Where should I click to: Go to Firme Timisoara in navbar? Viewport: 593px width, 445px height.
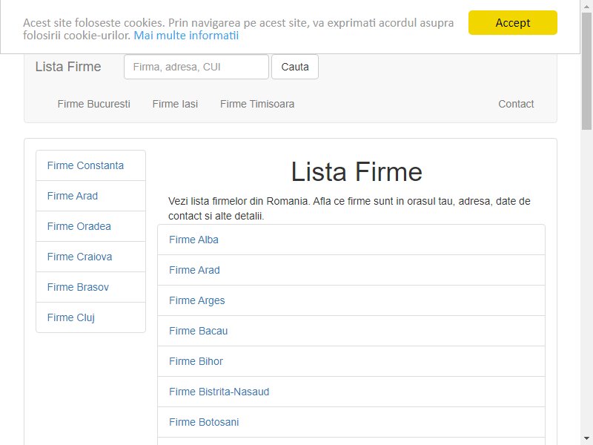click(x=257, y=104)
